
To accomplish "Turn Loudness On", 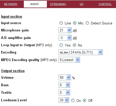I will [73, 101].
